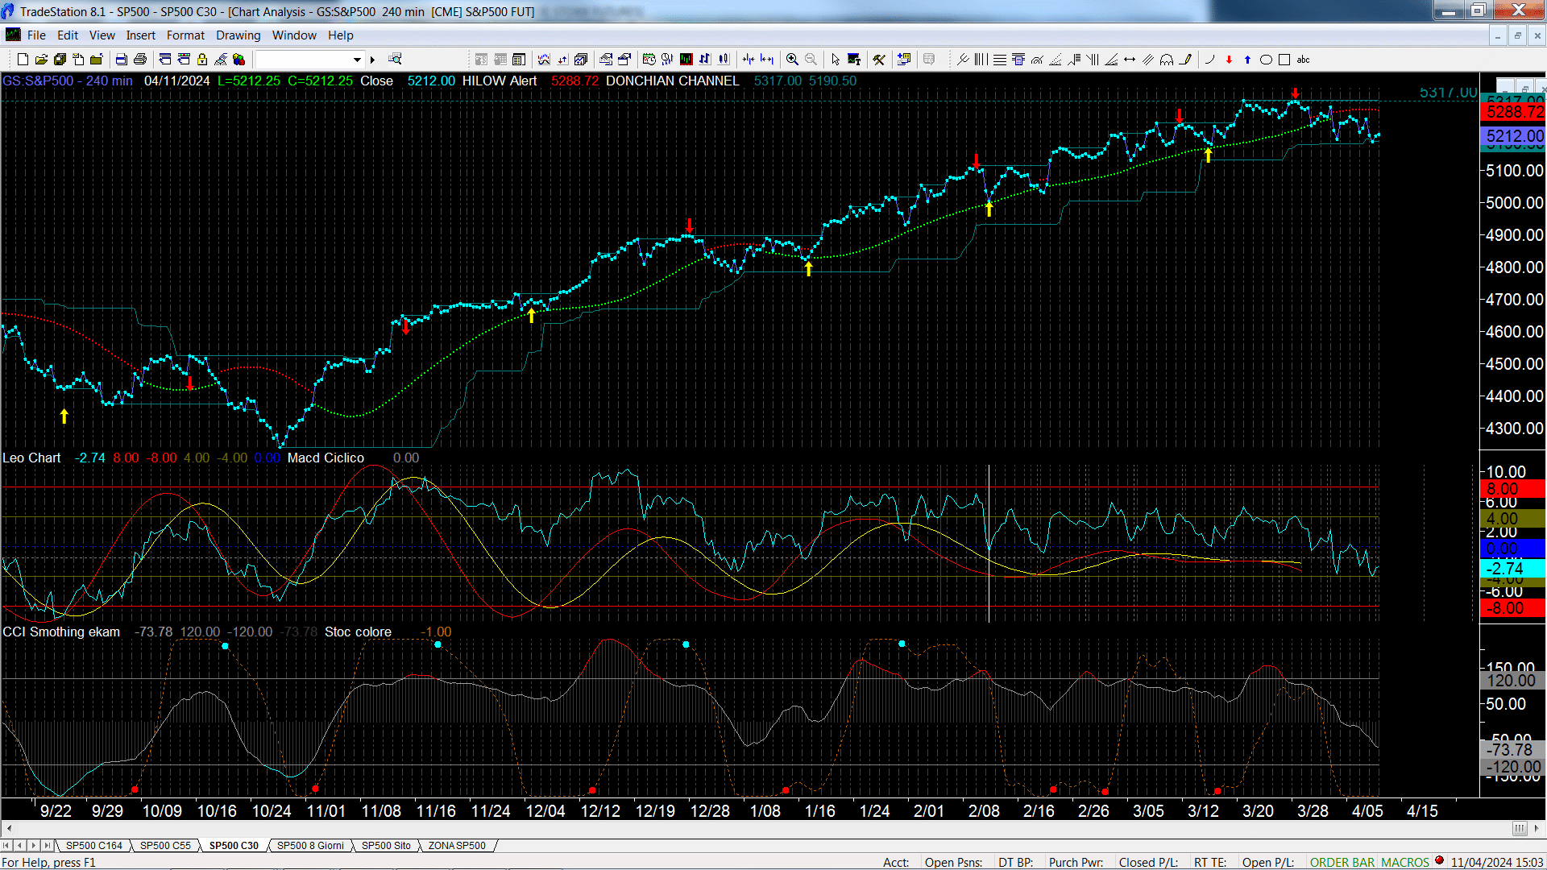
Task: Open the Insert menu
Action: pyautogui.click(x=140, y=35)
